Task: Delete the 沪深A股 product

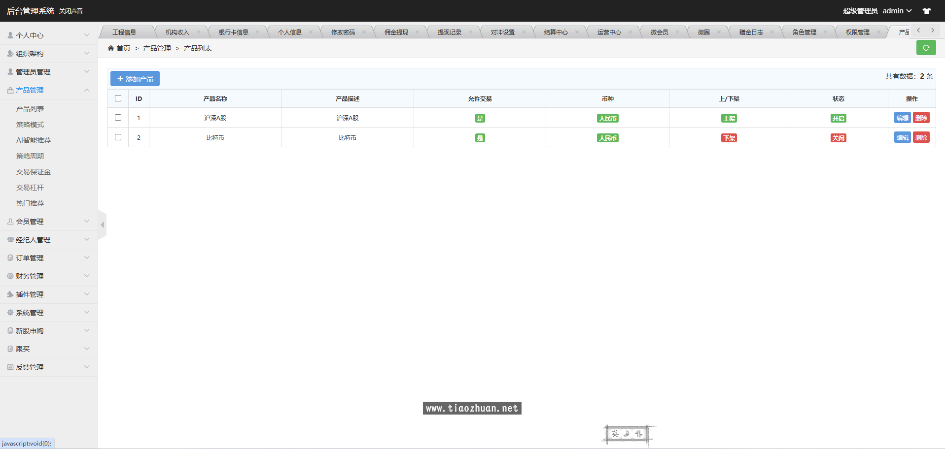Action: pyautogui.click(x=921, y=118)
